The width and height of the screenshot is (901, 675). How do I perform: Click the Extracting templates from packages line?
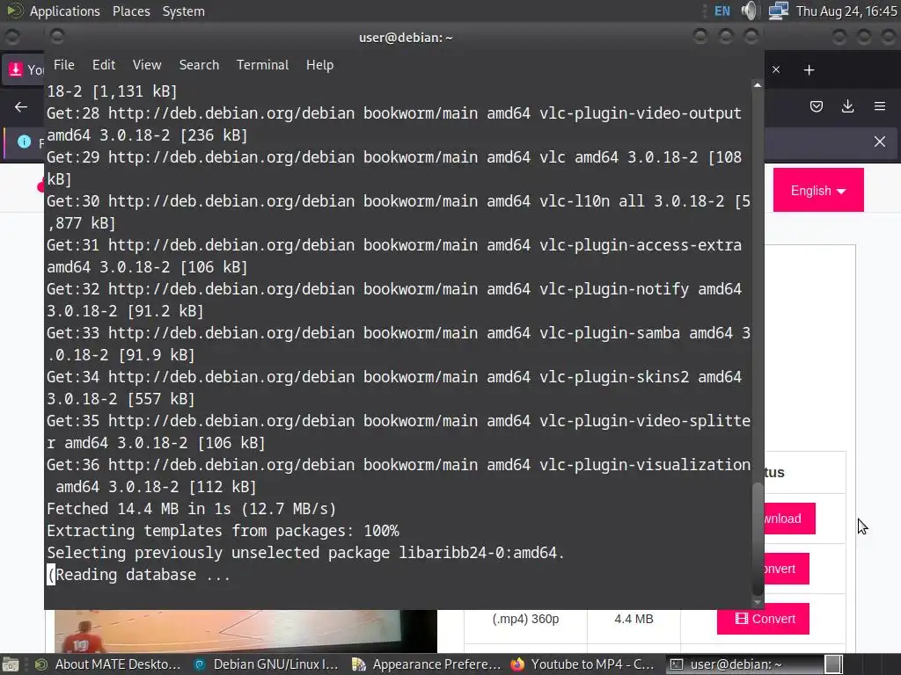coord(223,531)
